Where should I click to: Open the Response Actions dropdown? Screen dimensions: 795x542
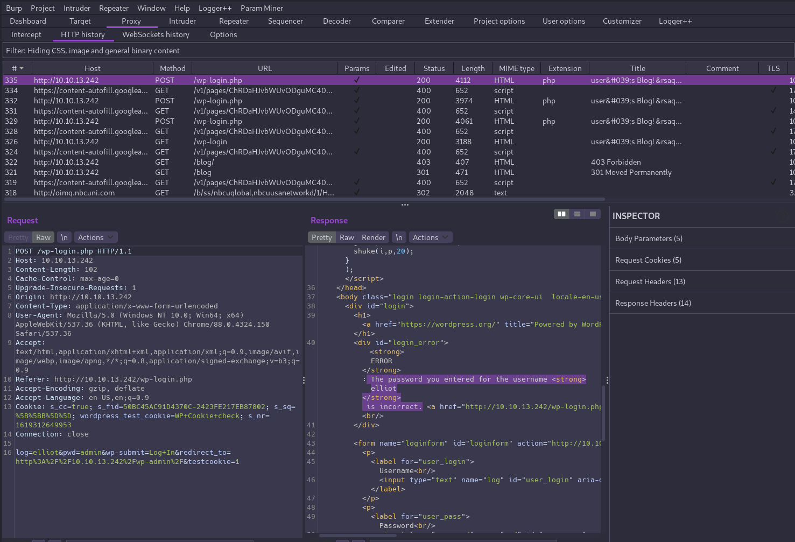tap(431, 237)
